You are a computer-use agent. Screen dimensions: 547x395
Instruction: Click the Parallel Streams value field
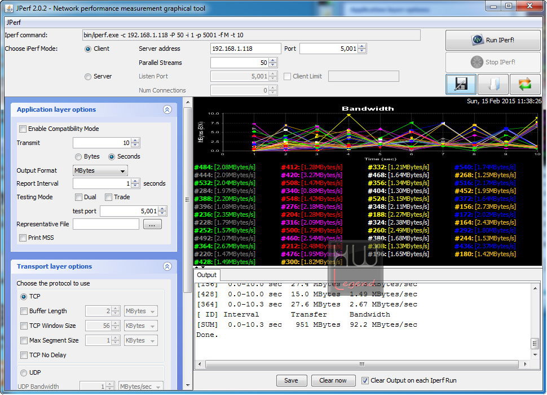[x=240, y=63]
